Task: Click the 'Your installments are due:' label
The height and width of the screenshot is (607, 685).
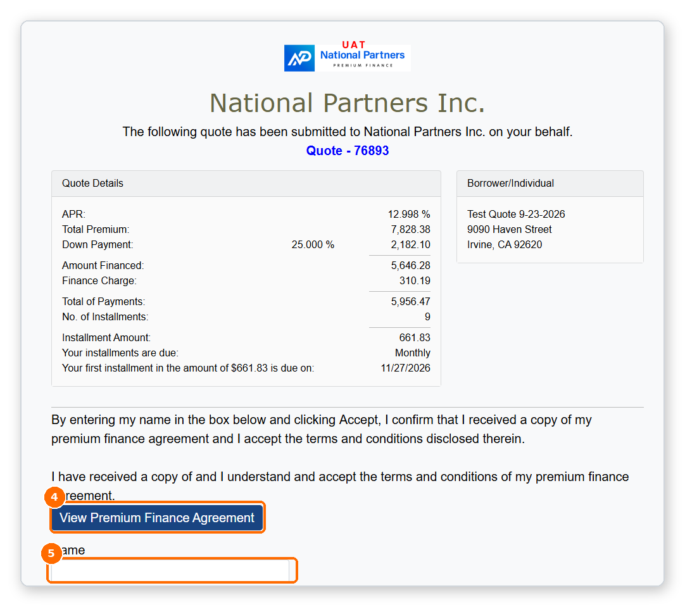Action: tap(120, 353)
